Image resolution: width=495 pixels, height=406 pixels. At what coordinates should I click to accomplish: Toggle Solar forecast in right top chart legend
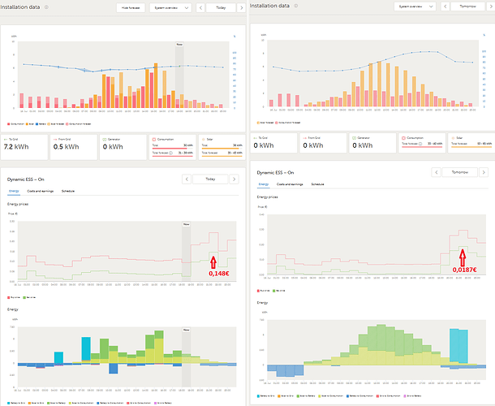point(265,123)
